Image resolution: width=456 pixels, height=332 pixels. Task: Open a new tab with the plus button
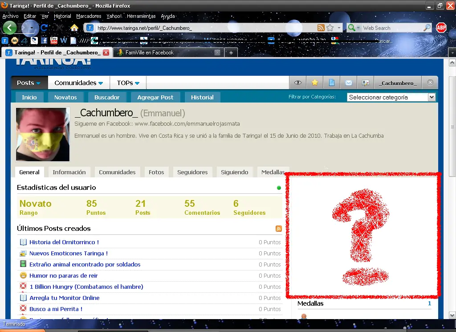pos(231,53)
